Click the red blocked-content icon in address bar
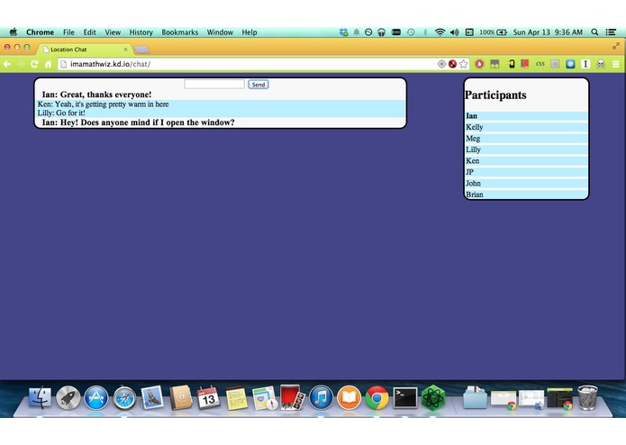The height and width of the screenshot is (445, 626). 452,64
